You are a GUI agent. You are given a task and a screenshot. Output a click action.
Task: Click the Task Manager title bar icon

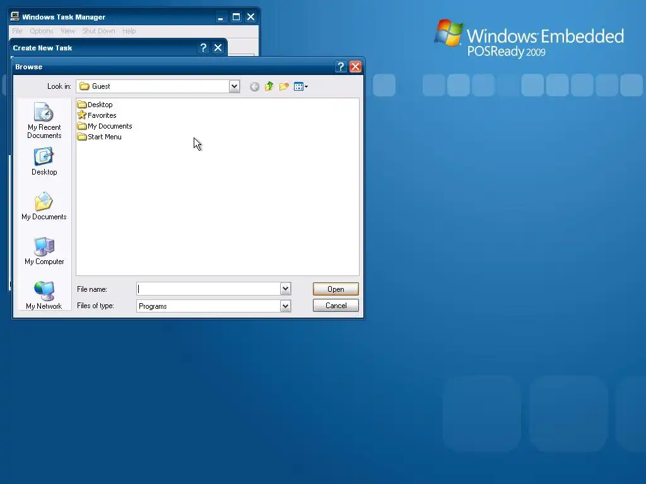15,16
